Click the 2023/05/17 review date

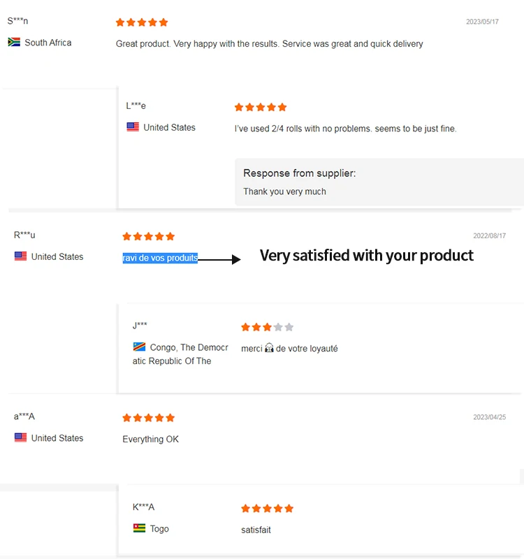click(482, 22)
